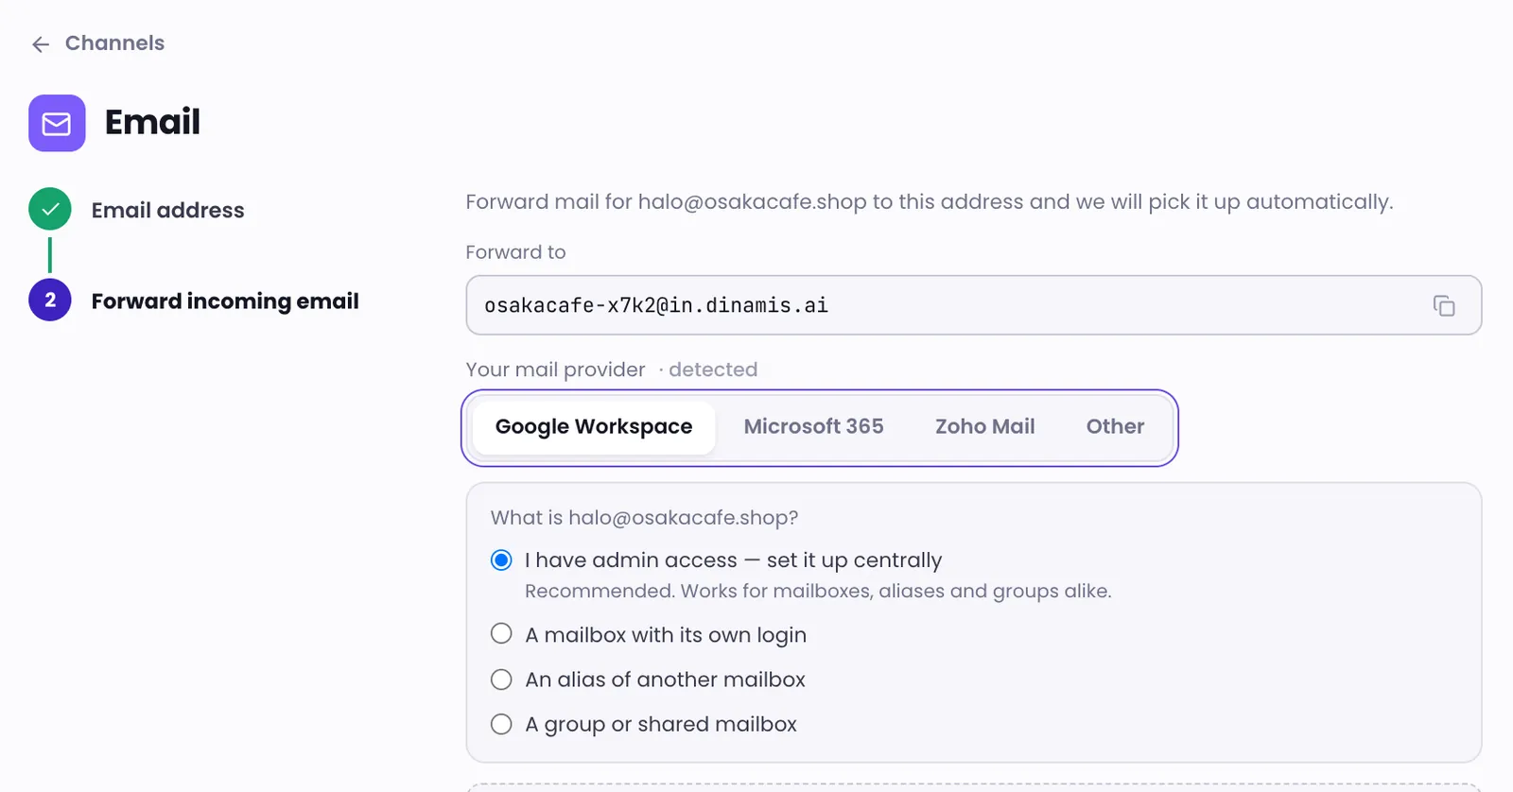Switch to the Zoho Mail tab
This screenshot has width=1513, height=792.
point(984,427)
